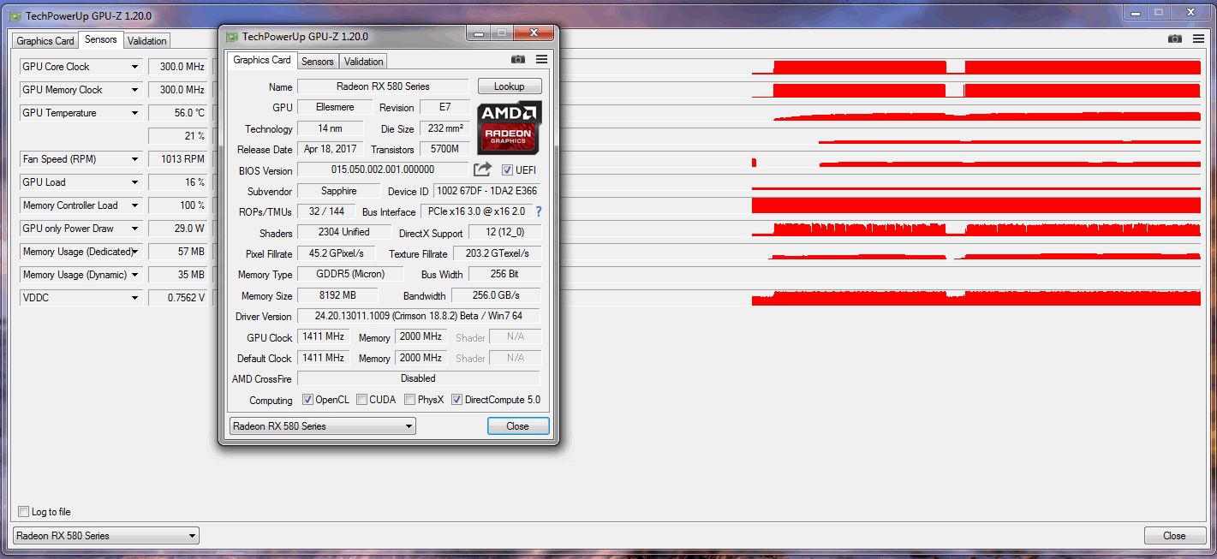Toggle the OpenCL checkbox
Image resolution: width=1217 pixels, height=559 pixels.
[308, 400]
